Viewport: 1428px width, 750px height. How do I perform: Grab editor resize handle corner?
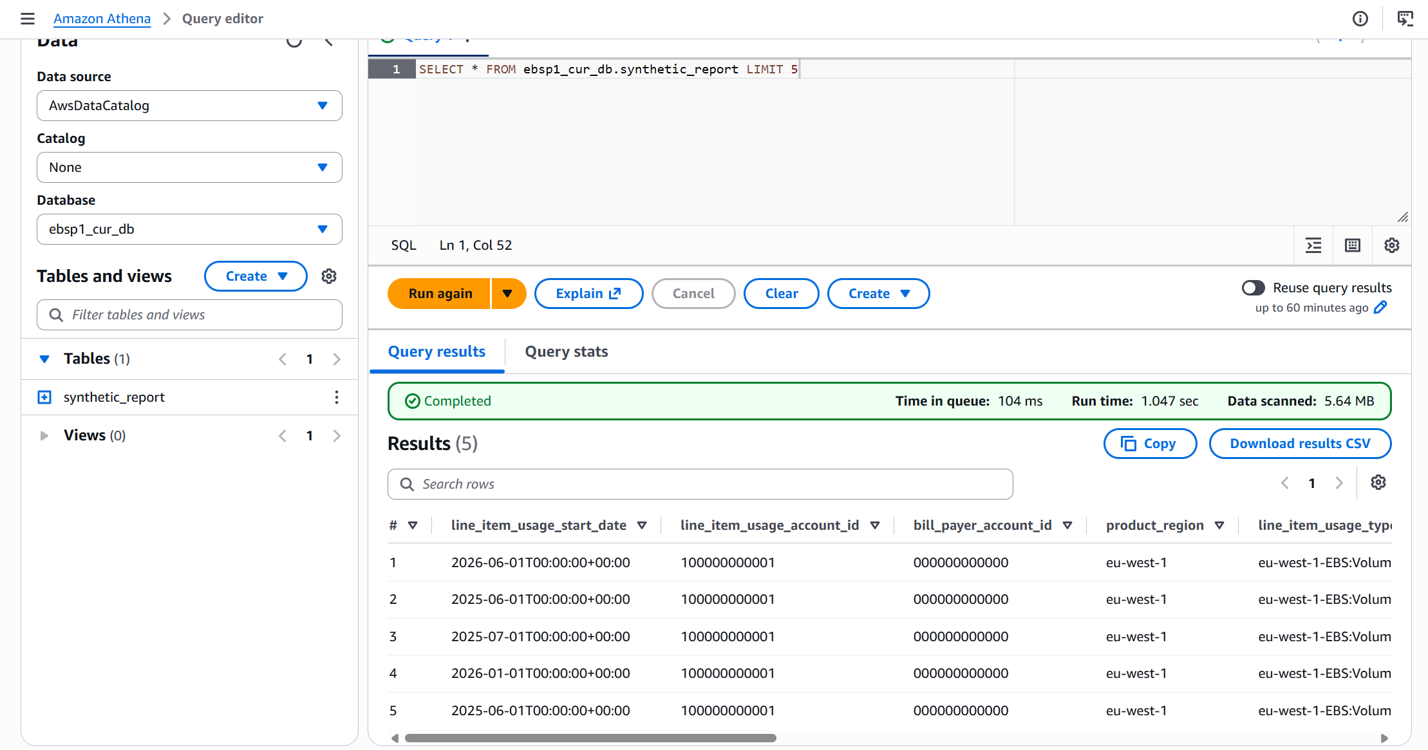[1403, 218]
